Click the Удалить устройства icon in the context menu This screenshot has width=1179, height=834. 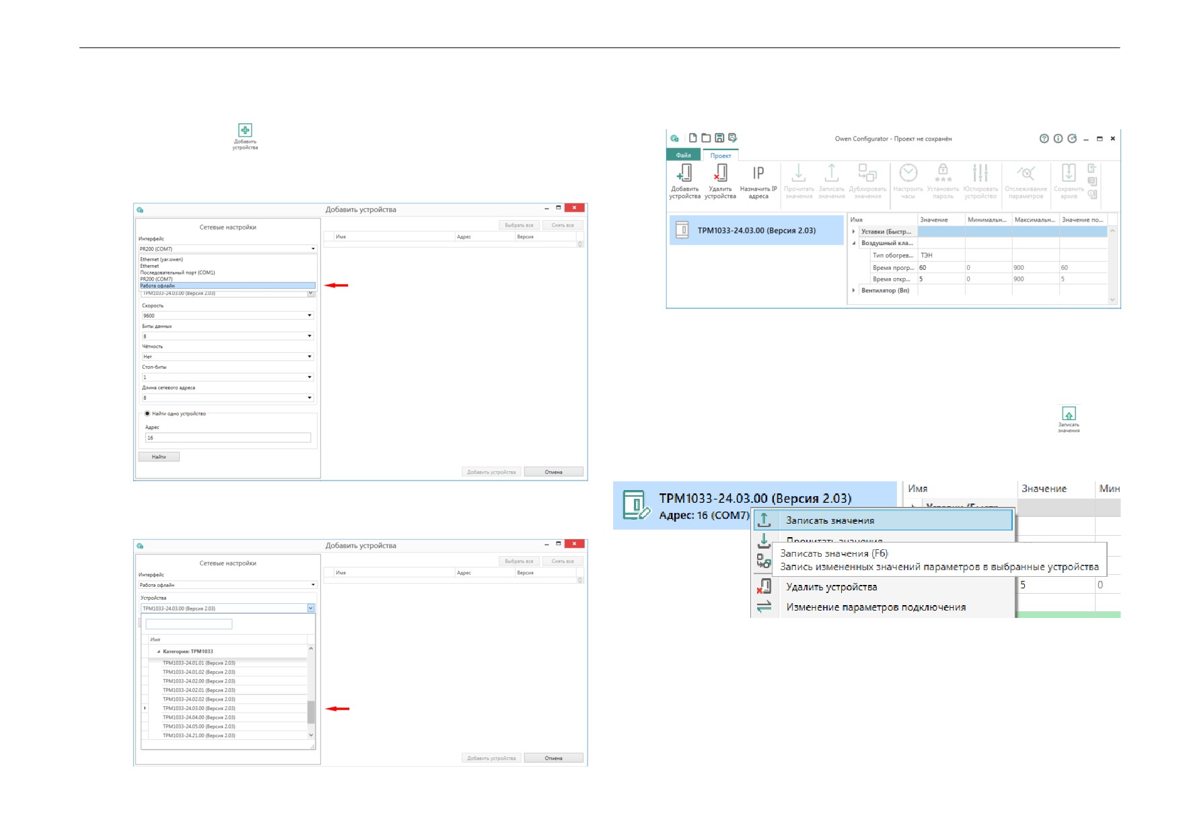click(764, 586)
